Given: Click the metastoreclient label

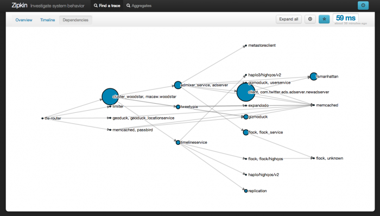Looking at the screenshot, I should click(x=262, y=45).
